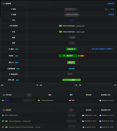Click the 1-10 shared users bar
This screenshot has height=131, width=117.
tap(71, 80)
